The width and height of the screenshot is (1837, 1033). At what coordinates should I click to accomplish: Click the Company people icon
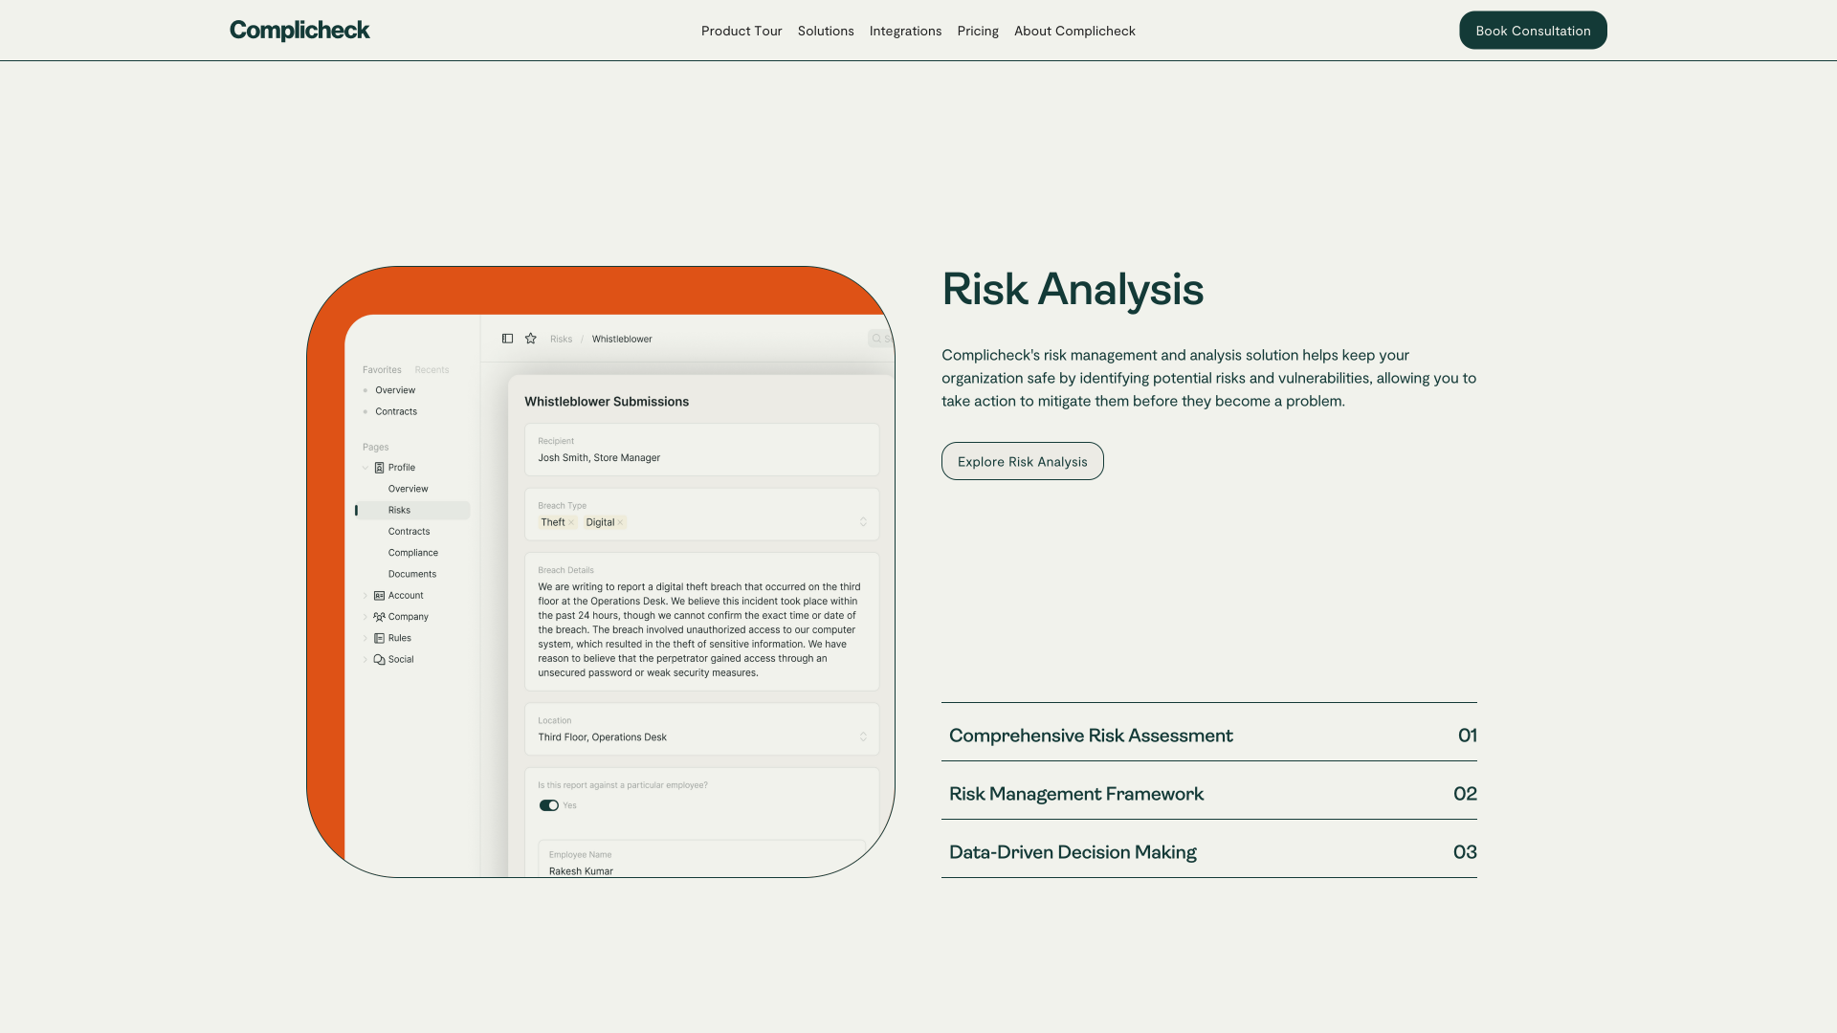[379, 617]
